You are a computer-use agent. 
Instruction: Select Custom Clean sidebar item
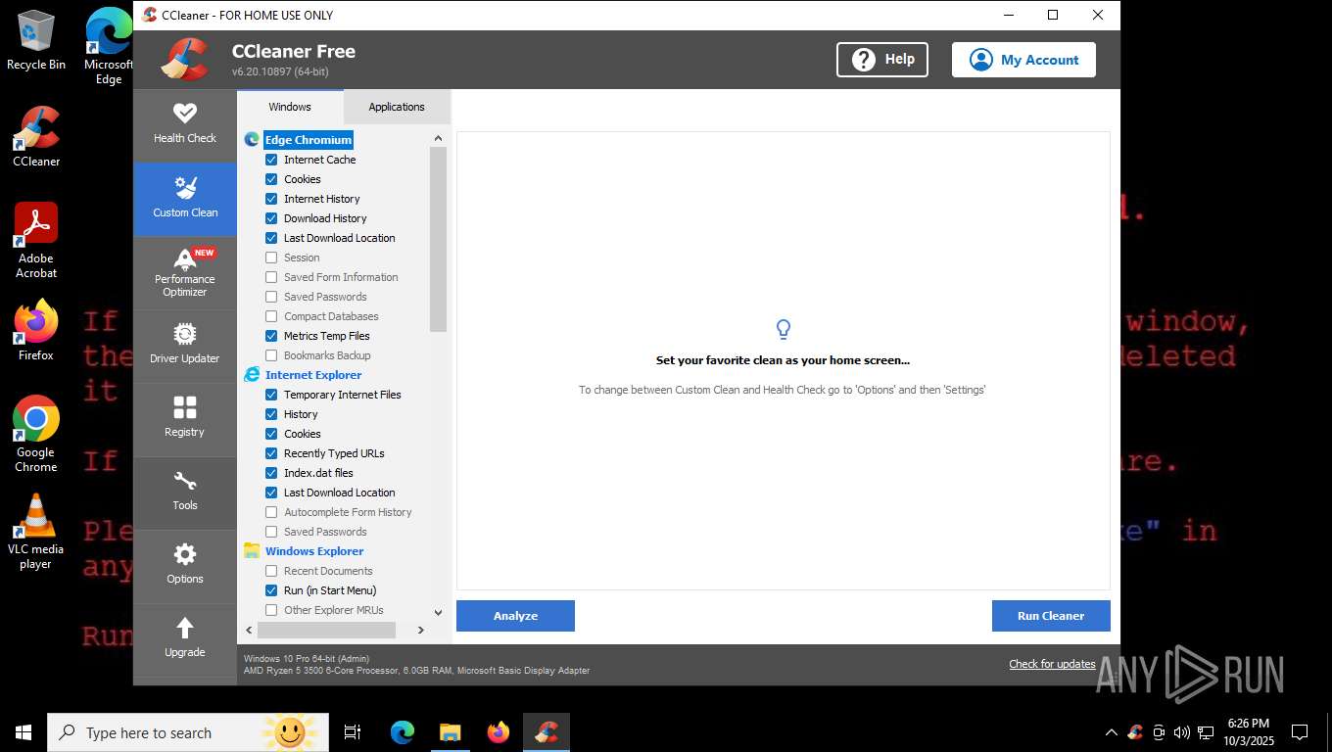[185, 199]
